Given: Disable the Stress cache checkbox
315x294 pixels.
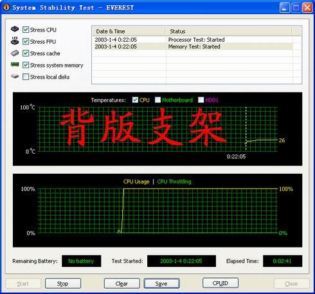Looking at the screenshot, I should [x=26, y=53].
